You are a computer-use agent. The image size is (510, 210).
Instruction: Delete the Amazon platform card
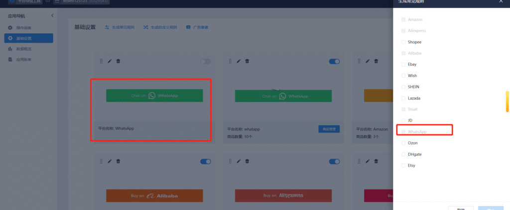377,61
